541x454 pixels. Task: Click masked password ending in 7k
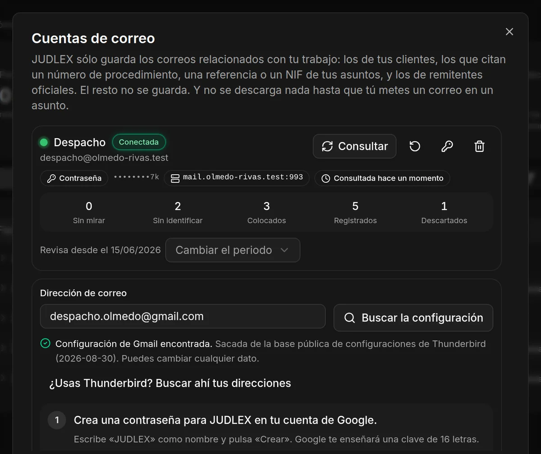click(136, 177)
